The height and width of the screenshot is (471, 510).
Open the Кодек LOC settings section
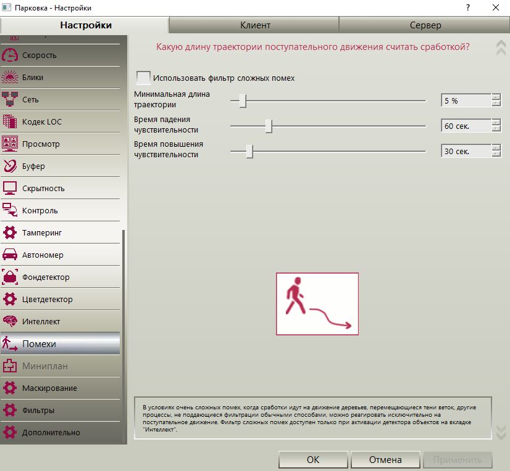(x=60, y=122)
